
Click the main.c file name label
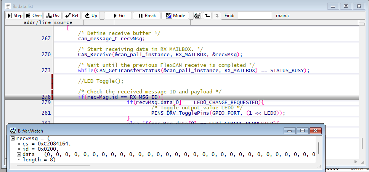282,16
